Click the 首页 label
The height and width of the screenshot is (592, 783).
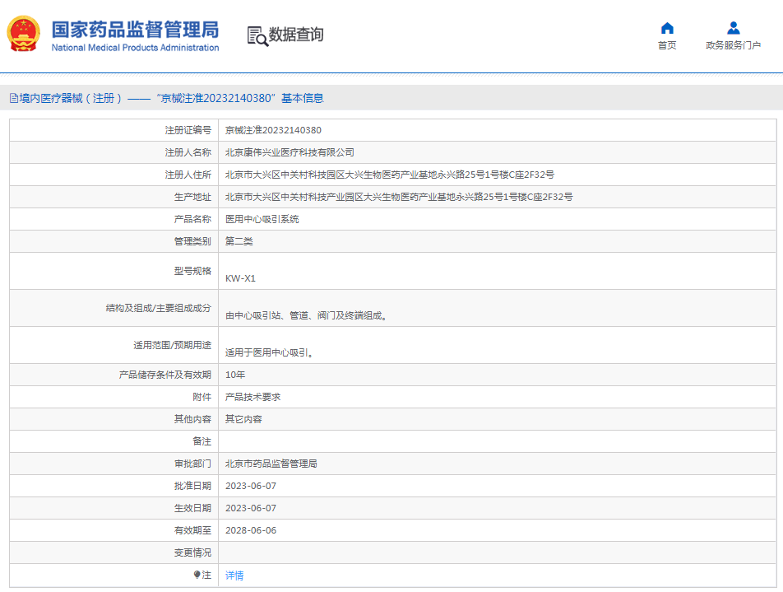tap(667, 45)
